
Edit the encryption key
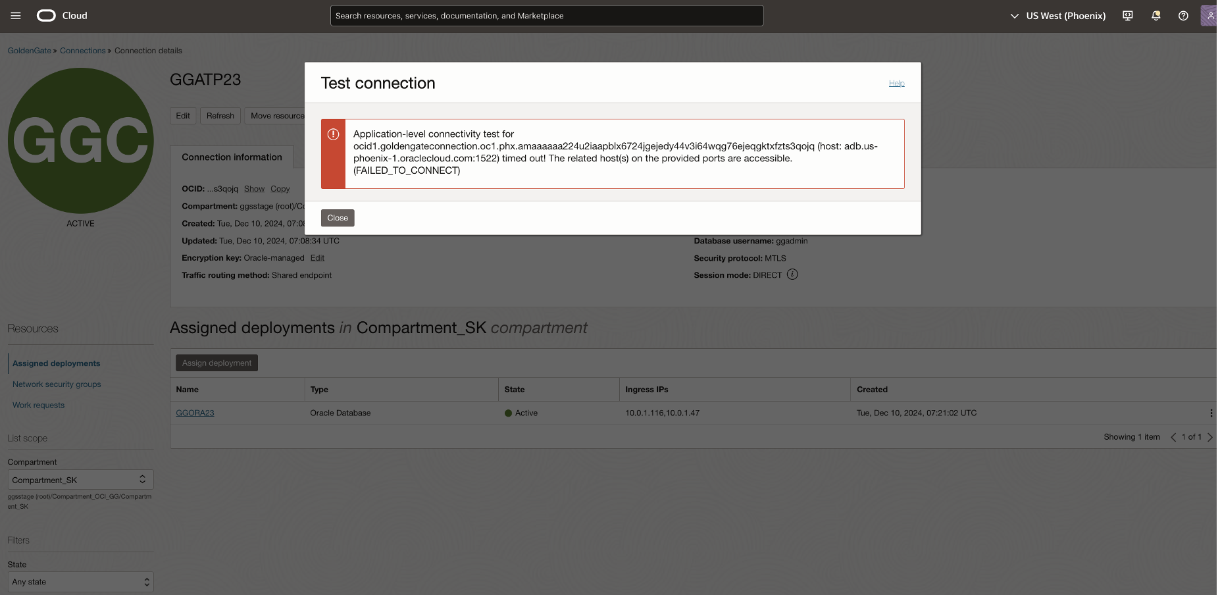(x=317, y=258)
